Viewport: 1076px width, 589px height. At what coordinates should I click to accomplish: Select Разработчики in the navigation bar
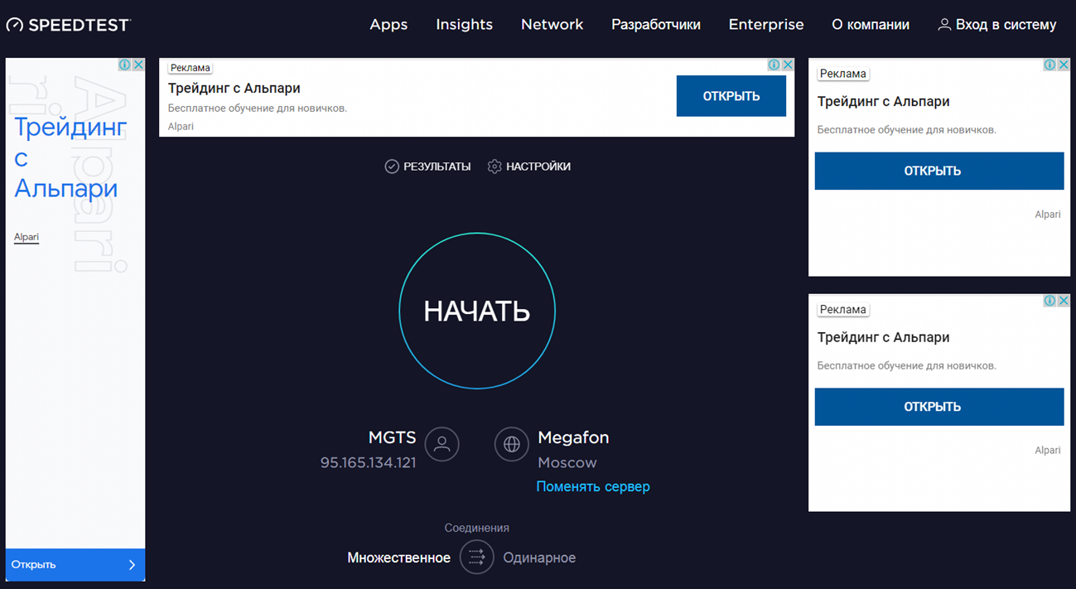[656, 25]
